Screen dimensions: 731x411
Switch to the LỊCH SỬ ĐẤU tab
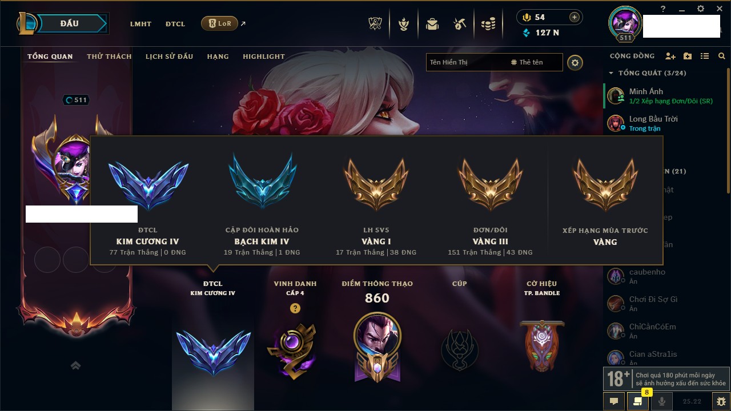point(169,57)
